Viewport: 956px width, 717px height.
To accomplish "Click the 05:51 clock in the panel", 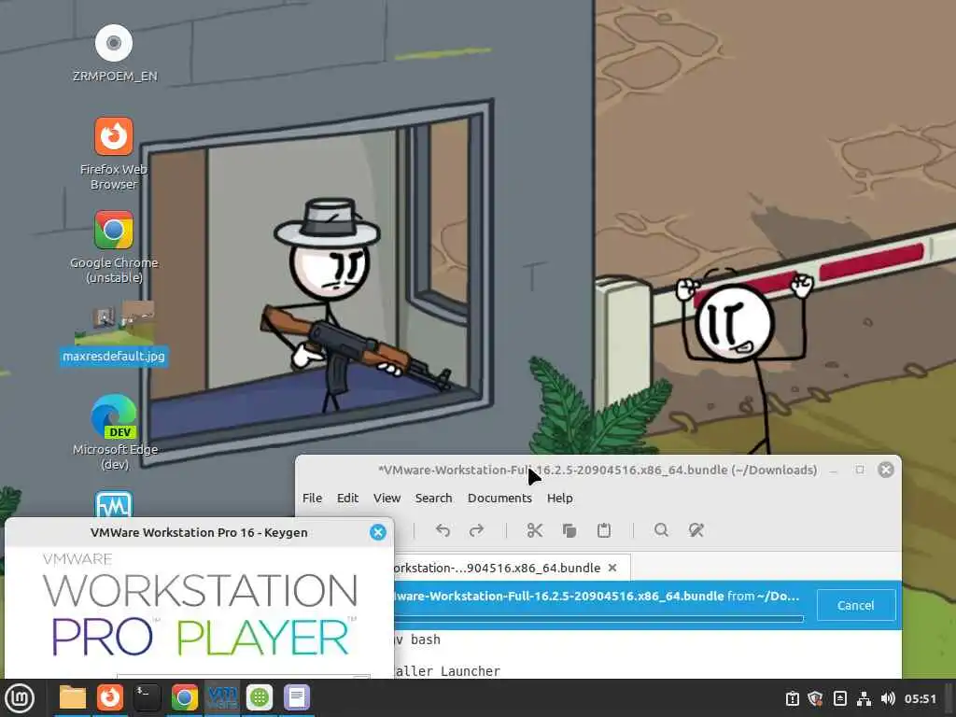I will pyautogui.click(x=920, y=698).
